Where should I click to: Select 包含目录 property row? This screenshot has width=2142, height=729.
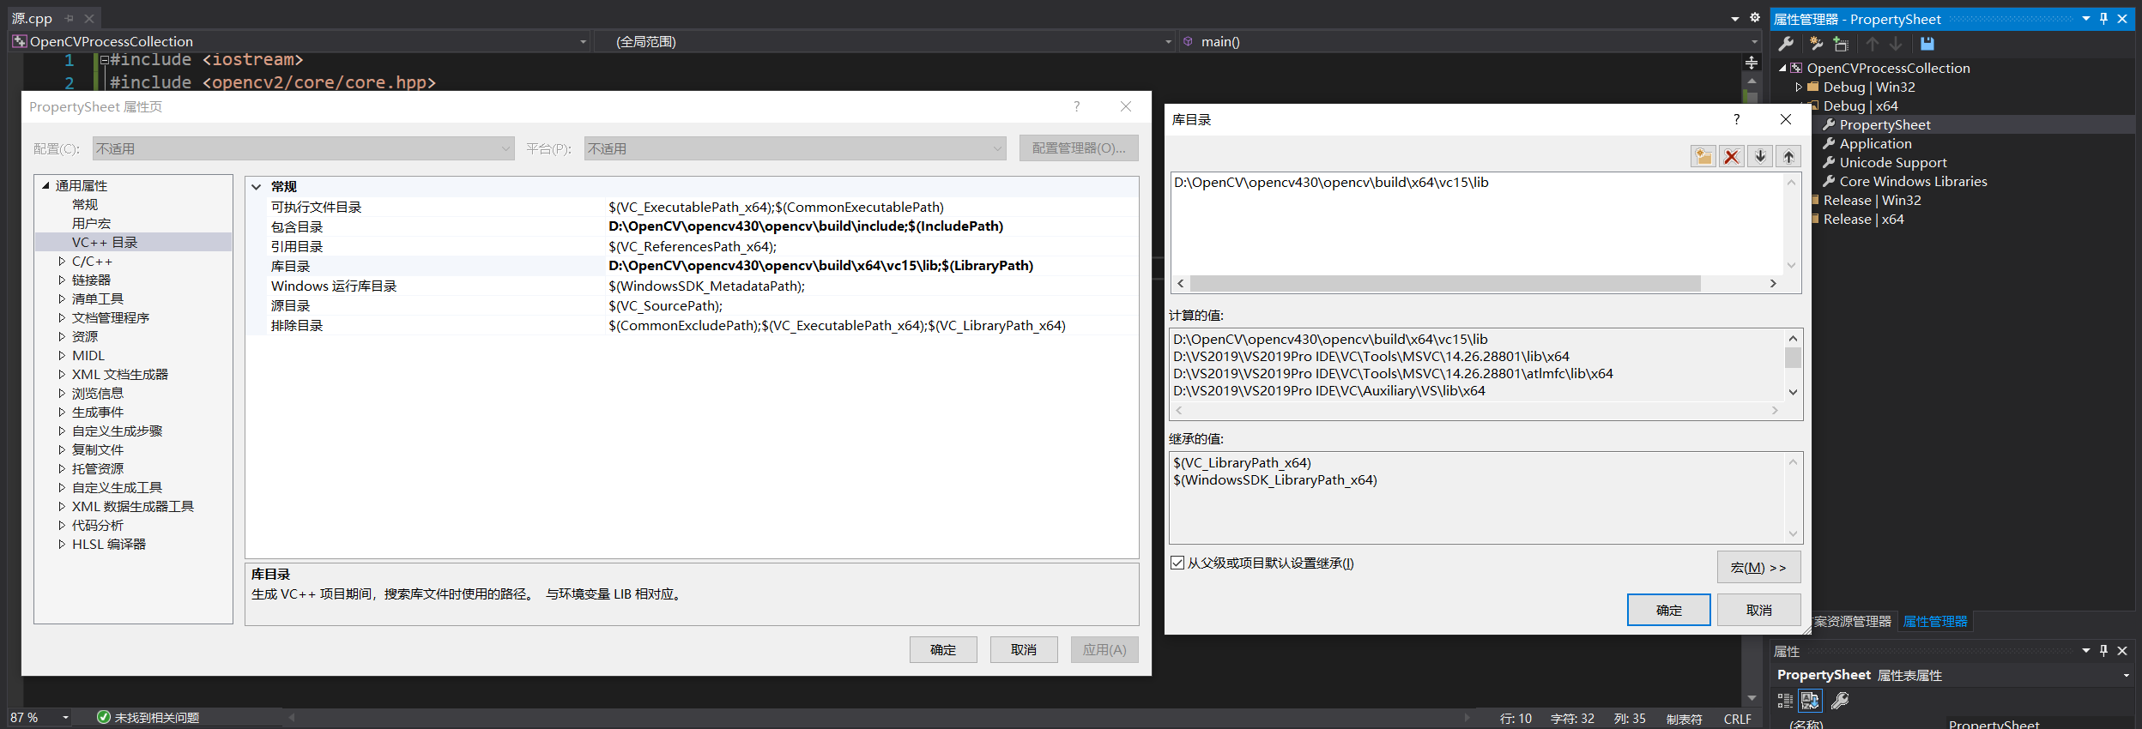(x=692, y=226)
